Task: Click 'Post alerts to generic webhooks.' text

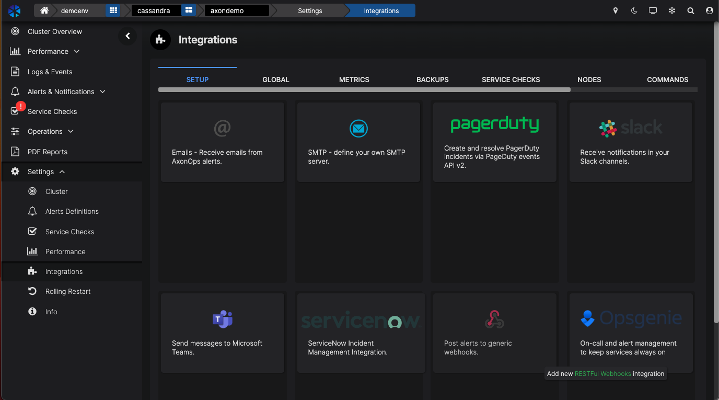Action: point(478,348)
